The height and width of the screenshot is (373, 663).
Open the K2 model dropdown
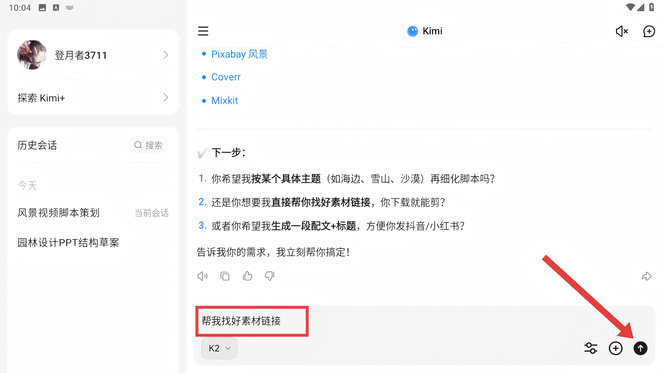click(219, 348)
